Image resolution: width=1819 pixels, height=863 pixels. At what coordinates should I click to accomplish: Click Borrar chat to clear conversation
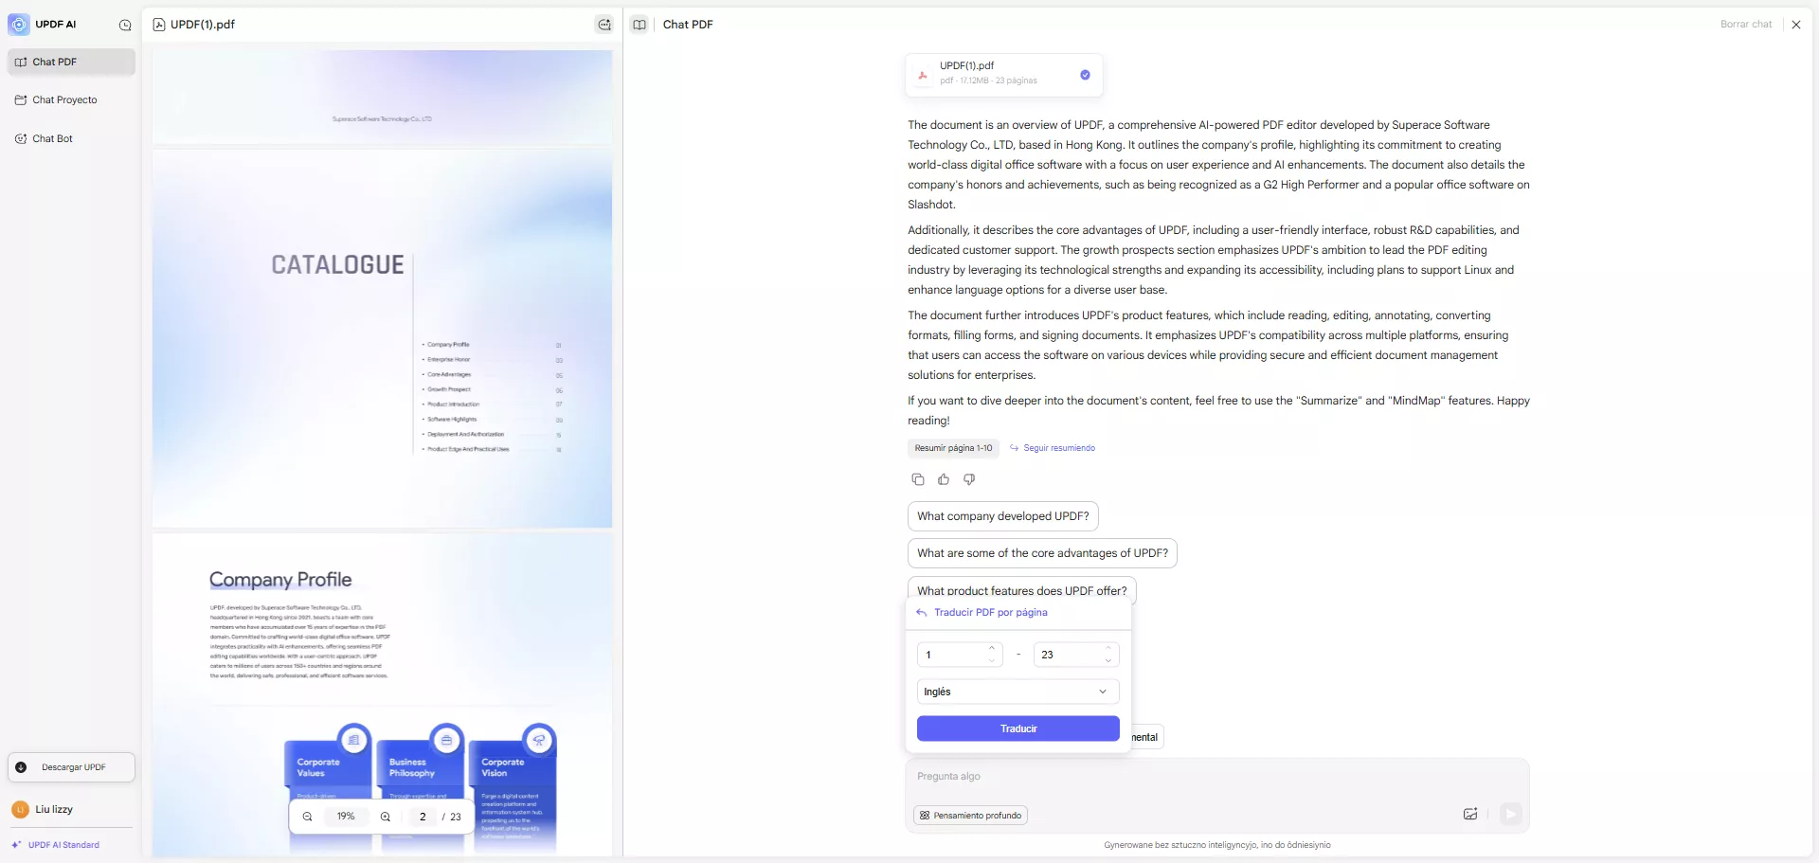point(1745,25)
